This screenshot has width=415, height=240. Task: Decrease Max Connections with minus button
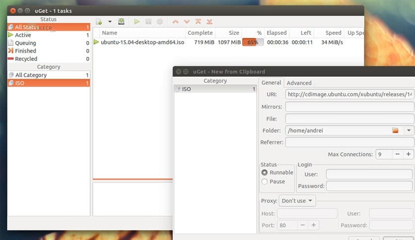[x=397, y=154]
